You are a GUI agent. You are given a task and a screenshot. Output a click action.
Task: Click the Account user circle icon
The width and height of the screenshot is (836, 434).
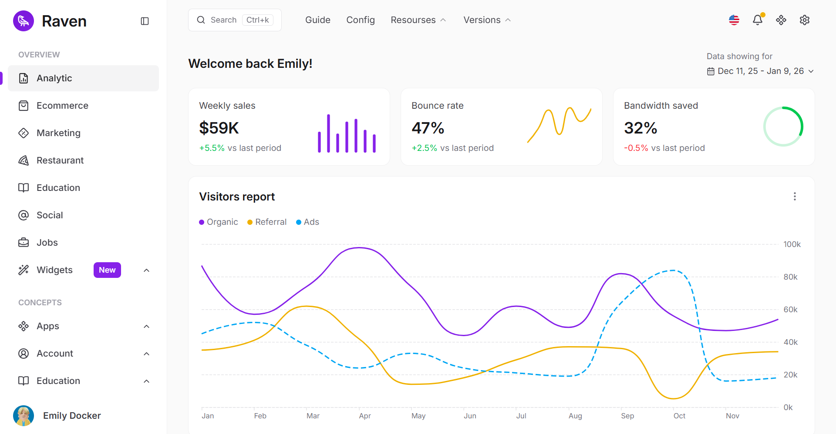24,354
